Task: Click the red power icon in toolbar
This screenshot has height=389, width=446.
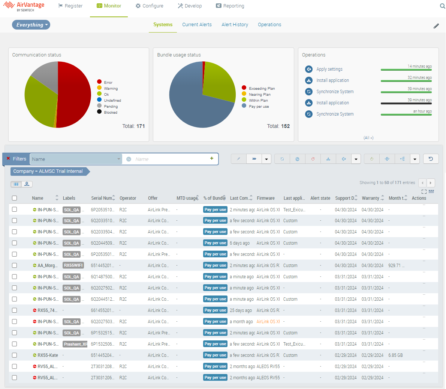Action: coord(313,159)
